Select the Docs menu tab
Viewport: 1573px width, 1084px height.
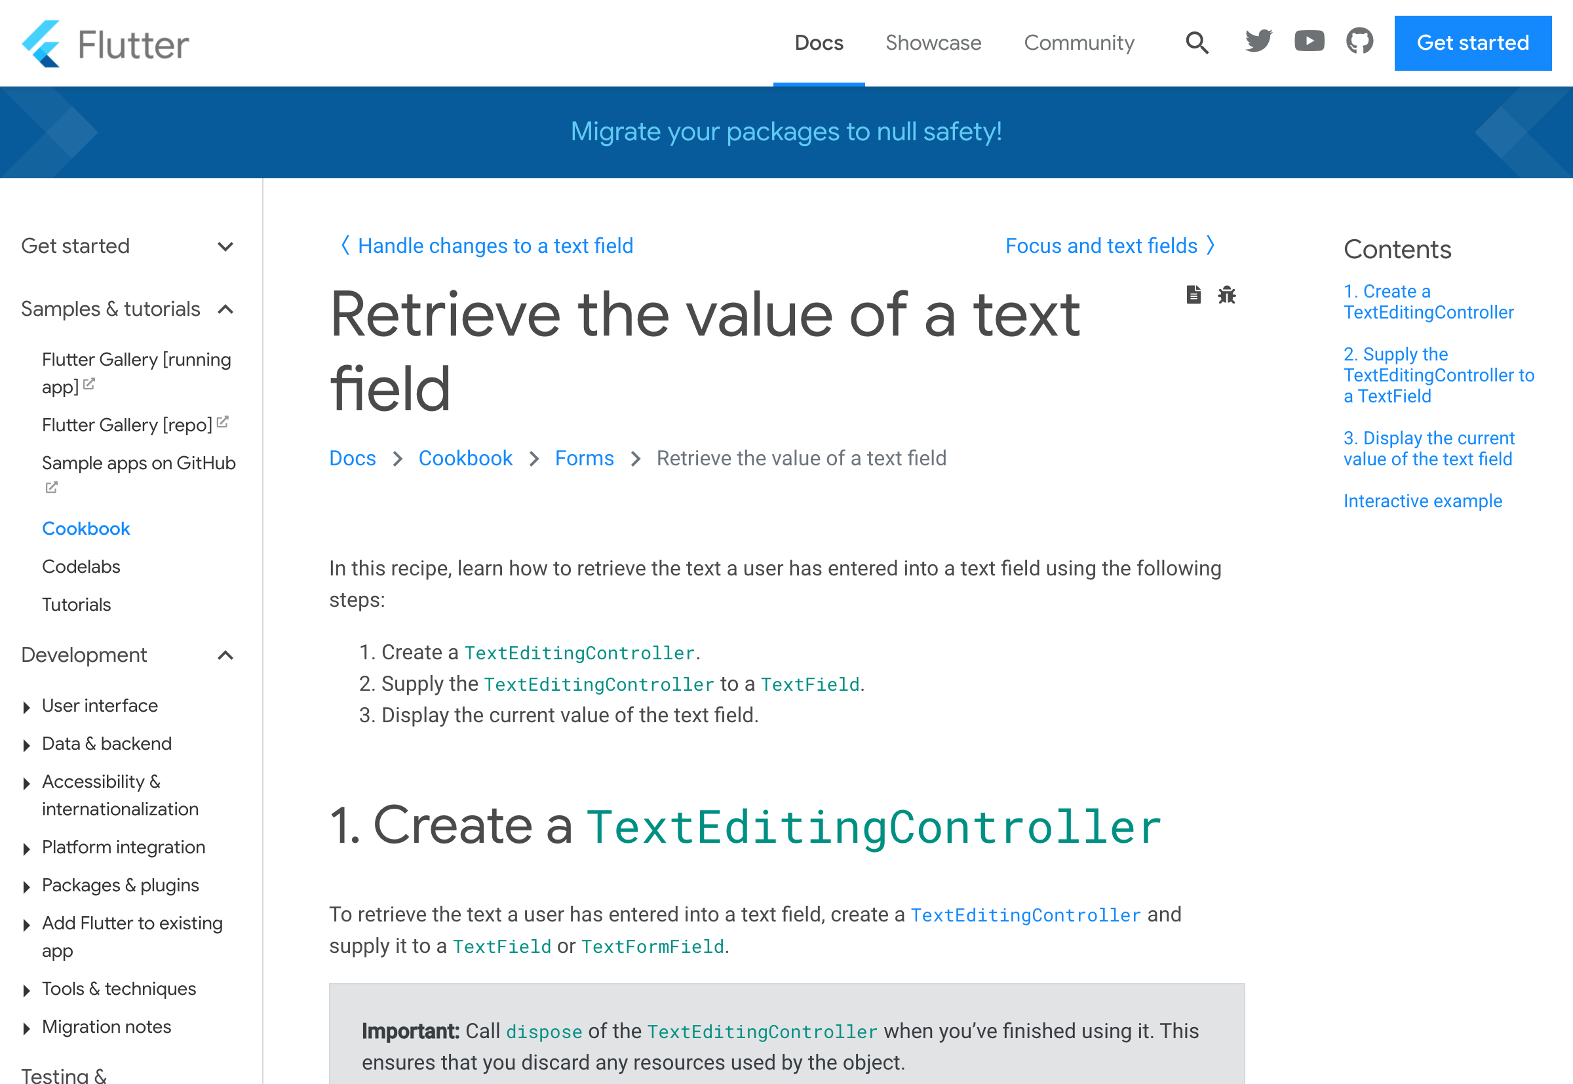(819, 43)
